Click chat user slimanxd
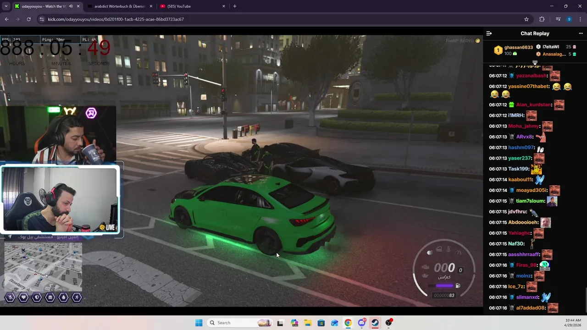The image size is (587, 330). tap(526, 297)
